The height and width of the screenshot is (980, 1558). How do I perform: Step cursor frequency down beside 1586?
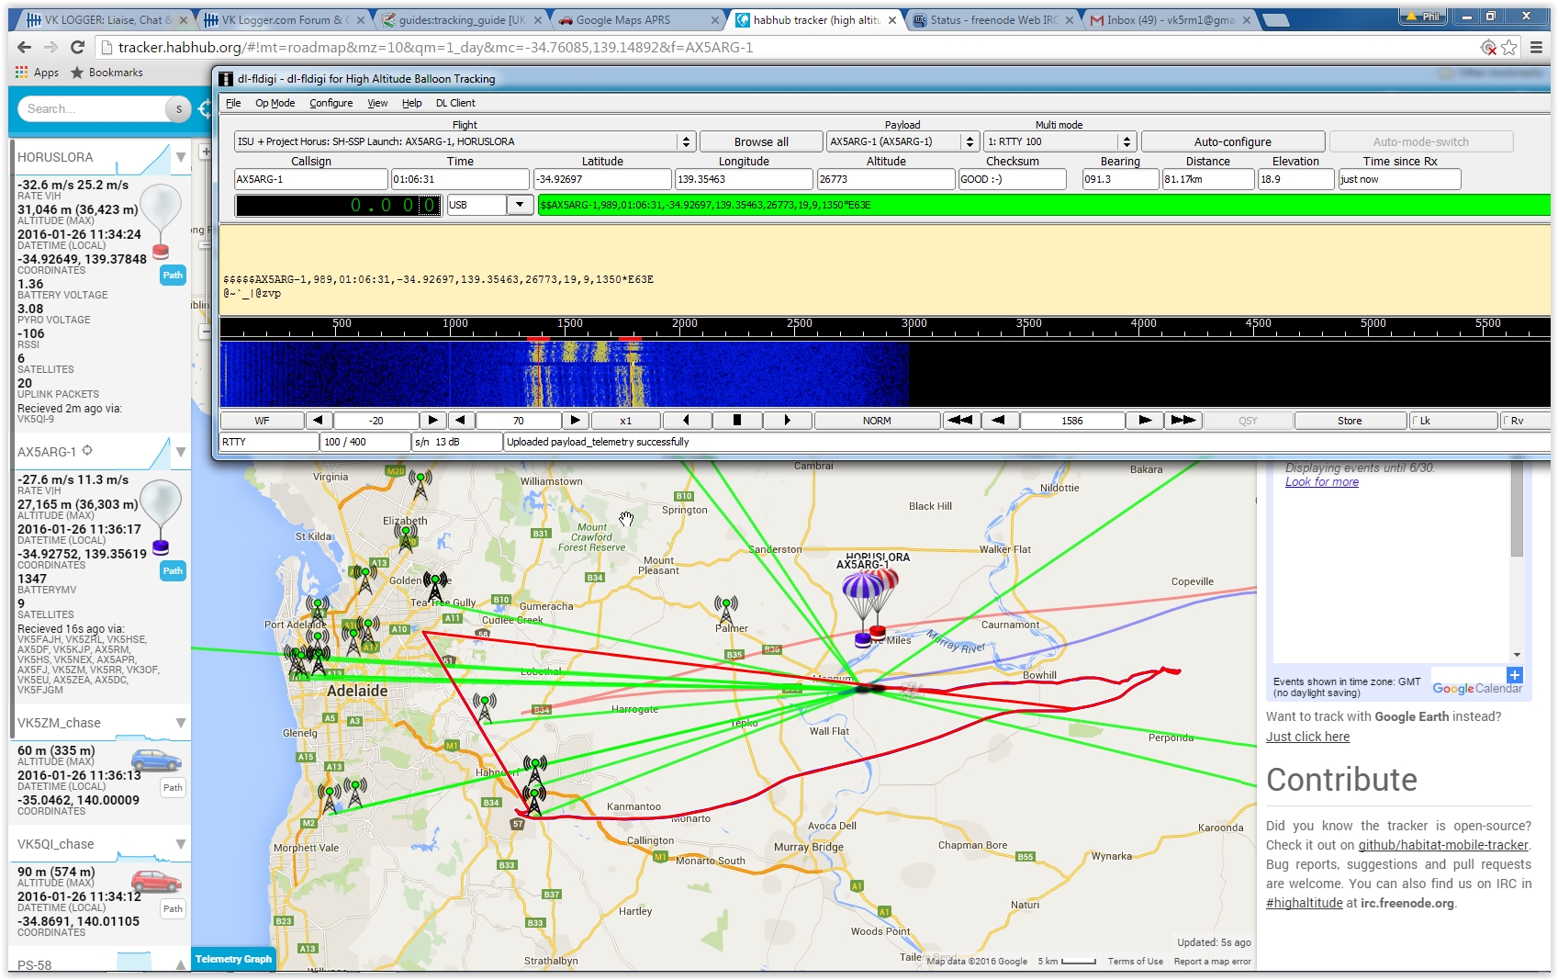click(999, 421)
